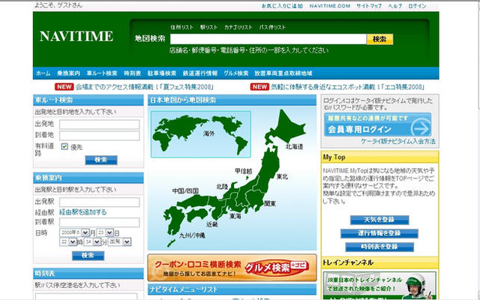480x300 pixels.
Task: Click the ログイン link at top right
Action: [x=417, y=6]
